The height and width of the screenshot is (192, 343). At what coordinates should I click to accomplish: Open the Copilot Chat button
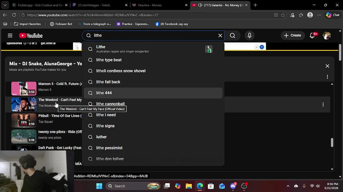pos(333,15)
